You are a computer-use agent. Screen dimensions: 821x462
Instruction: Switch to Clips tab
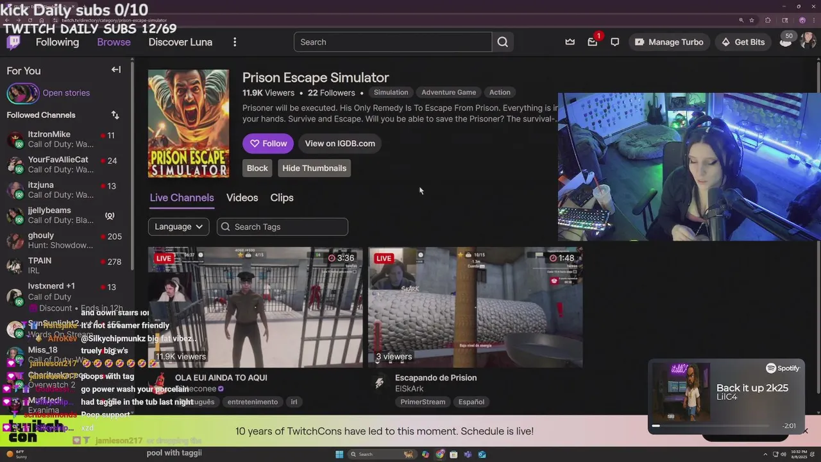(282, 198)
